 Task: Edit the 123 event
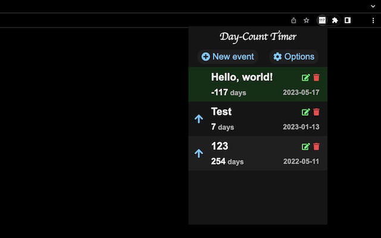tap(305, 146)
